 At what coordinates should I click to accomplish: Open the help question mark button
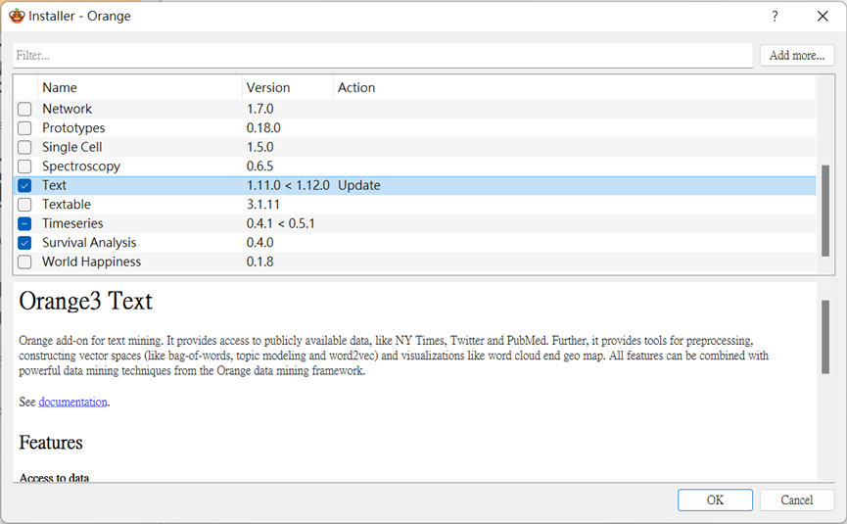[x=776, y=17]
